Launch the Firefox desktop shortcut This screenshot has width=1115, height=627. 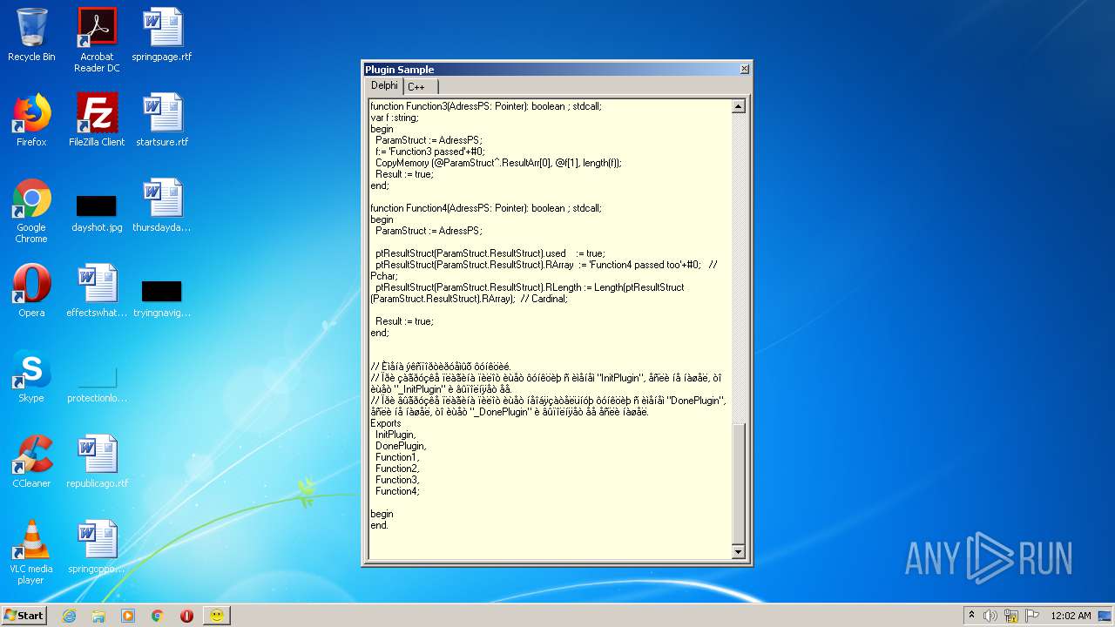click(31, 120)
